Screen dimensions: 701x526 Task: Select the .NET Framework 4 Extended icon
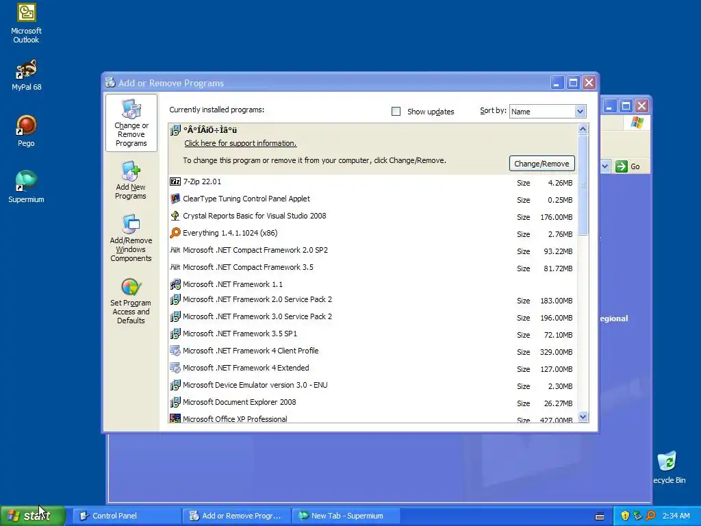pyautogui.click(x=175, y=368)
